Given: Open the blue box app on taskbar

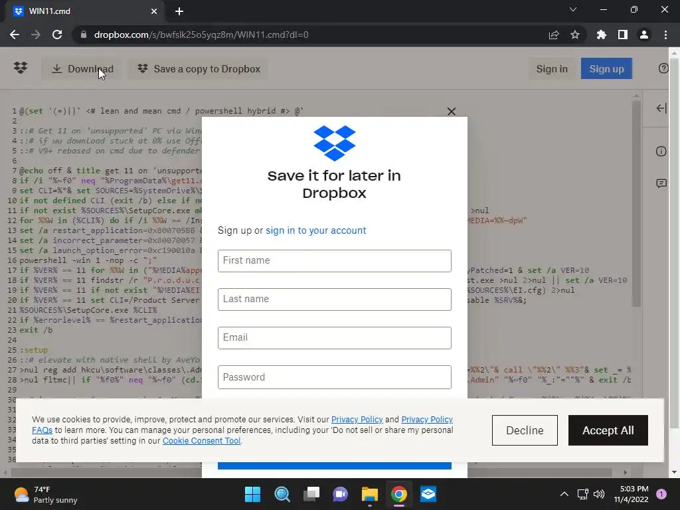Looking at the screenshot, I should coord(428,494).
